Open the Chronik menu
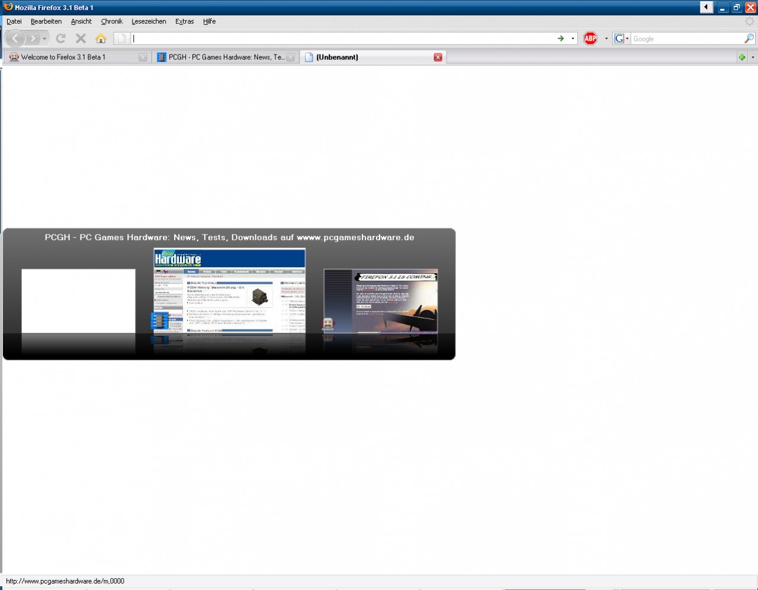 pyautogui.click(x=112, y=21)
